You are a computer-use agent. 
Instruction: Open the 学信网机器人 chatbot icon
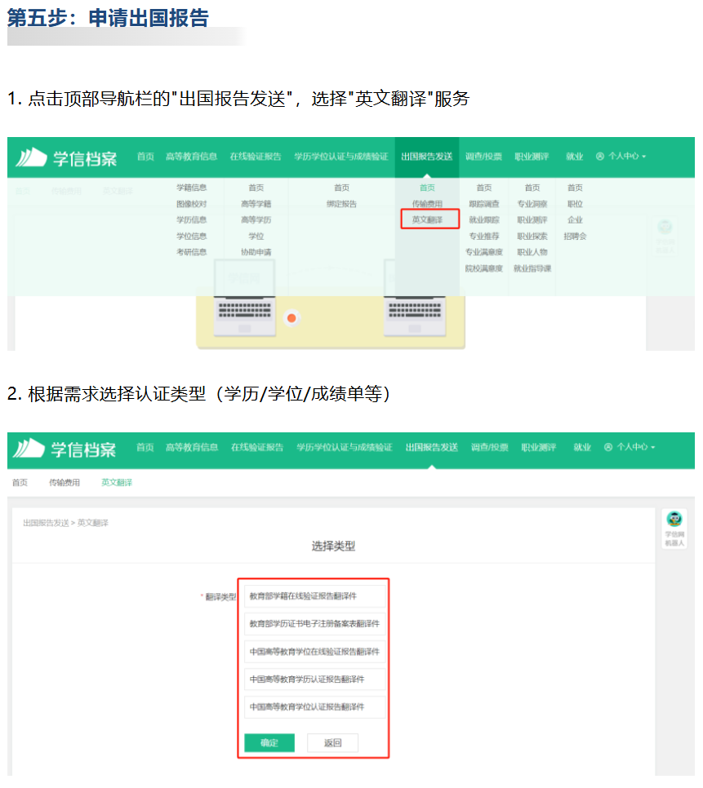coord(674,528)
